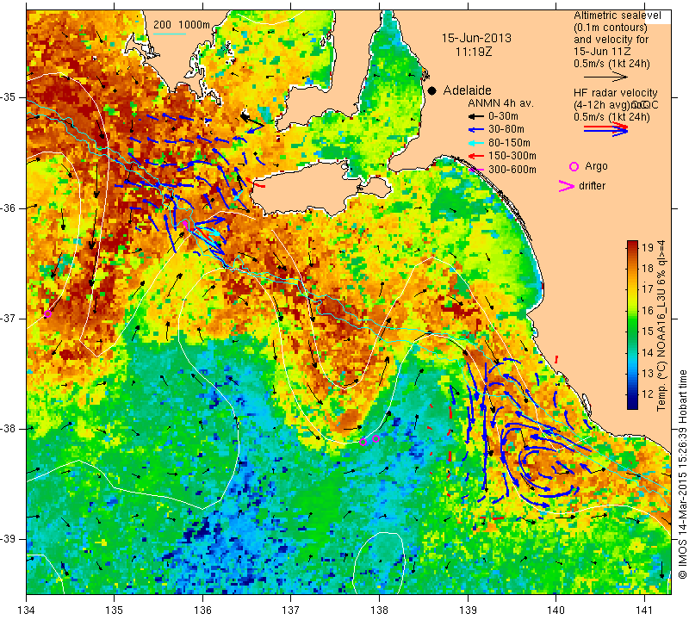This screenshot has height=620, width=689.
Task: Select the longitude tick label '134'
Action: (x=27, y=611)
